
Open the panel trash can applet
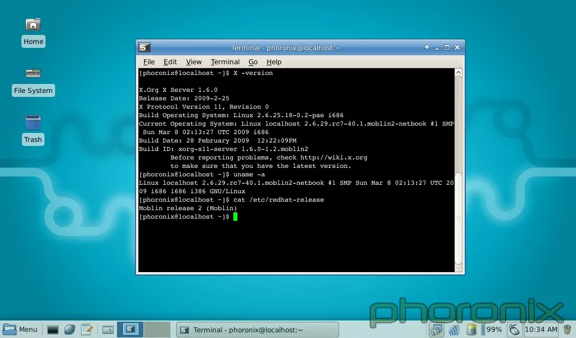[x=567, y=330]
